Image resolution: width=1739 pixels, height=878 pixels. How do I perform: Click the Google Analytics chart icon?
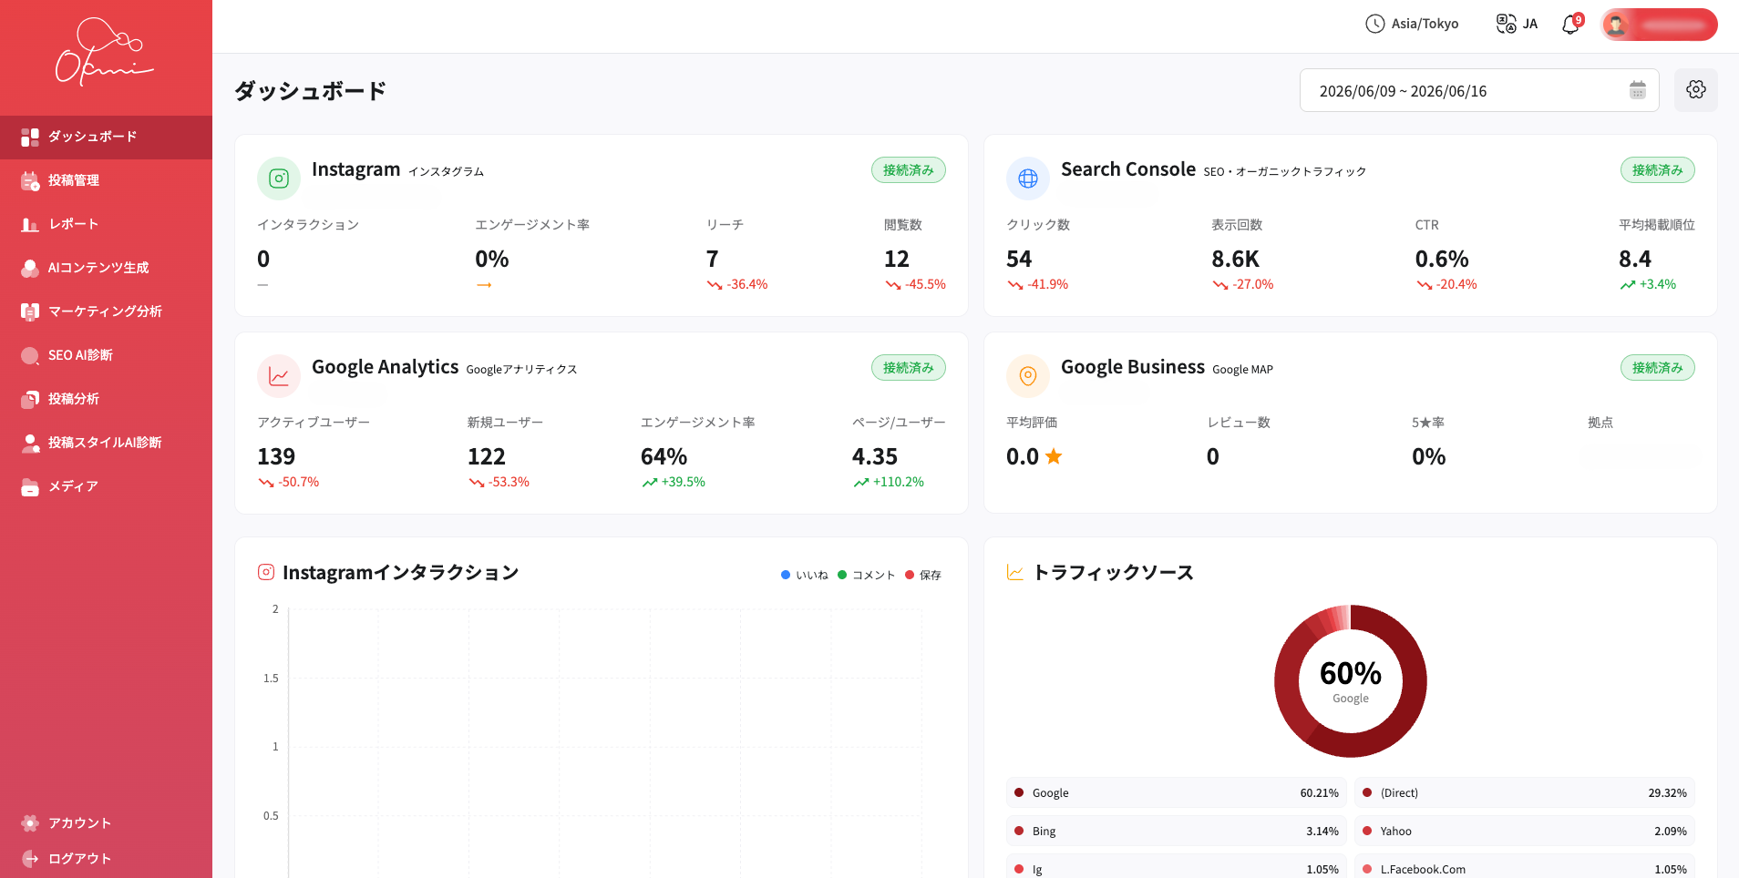279,376
